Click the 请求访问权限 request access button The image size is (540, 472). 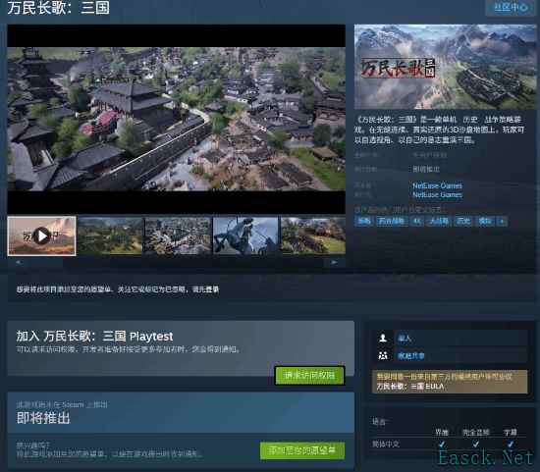[x=309, y=375]
